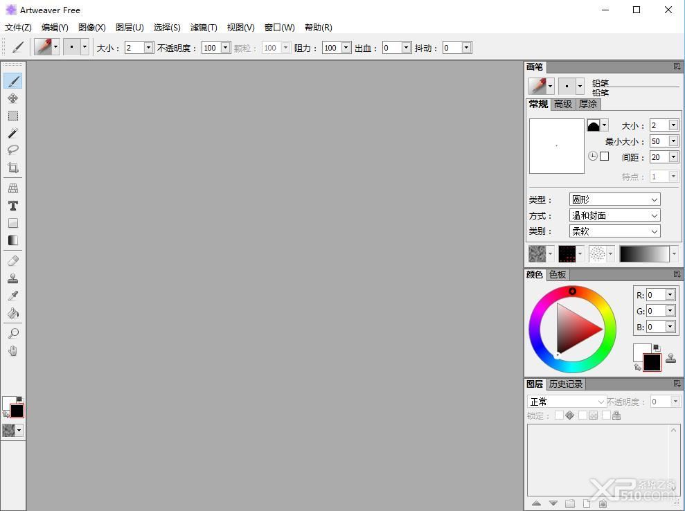The width and height of the screenshot is (685, 511).
Task: Open the 文件(Z) menu
Action: tap(18, 28)
